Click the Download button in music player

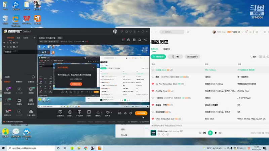[175, 56]
